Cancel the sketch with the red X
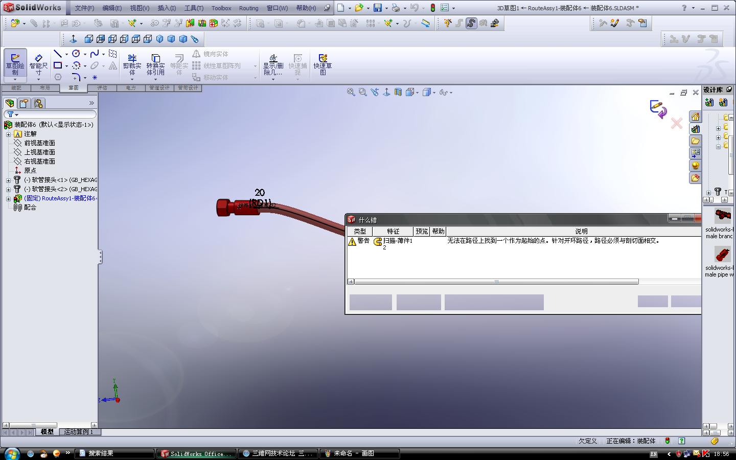This screenshot has height=460, width=736. tap(677, 123)
